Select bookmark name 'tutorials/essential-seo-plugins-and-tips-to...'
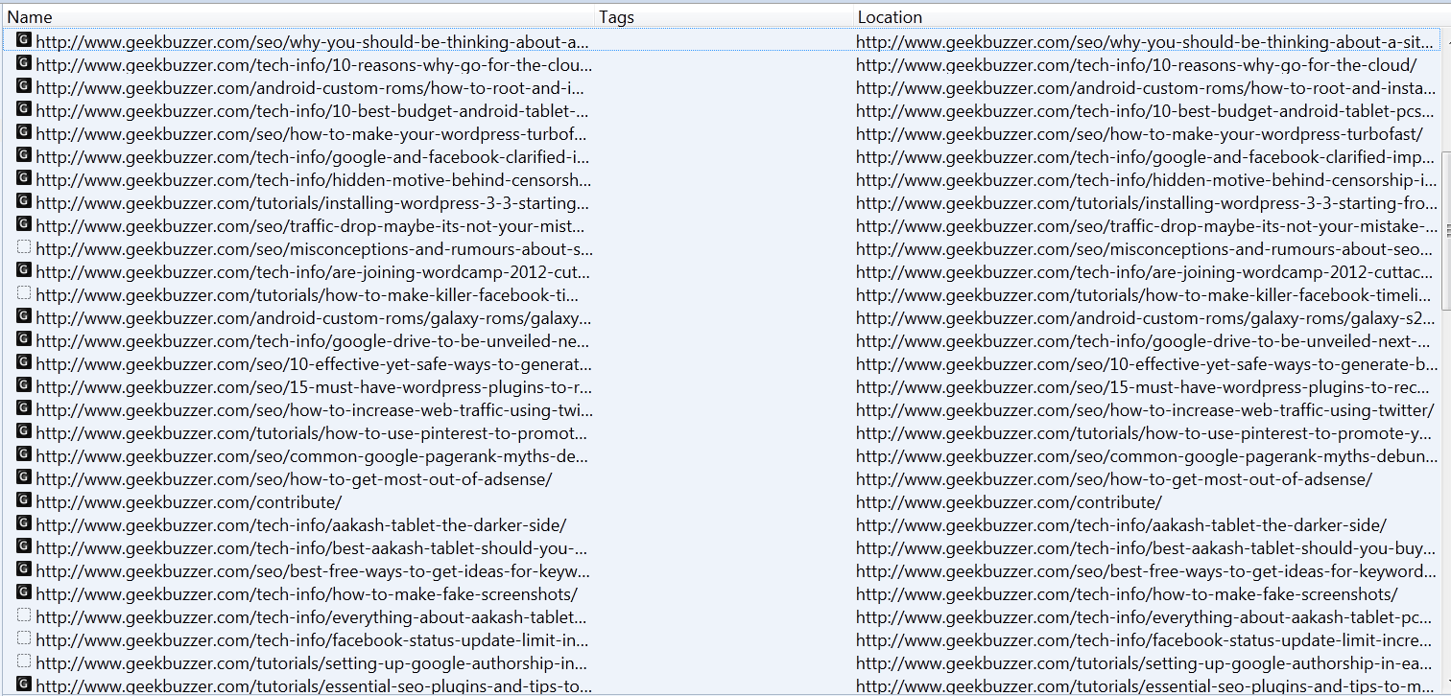The width and height of the screenshot is (1451, 696). click(314, 686)
